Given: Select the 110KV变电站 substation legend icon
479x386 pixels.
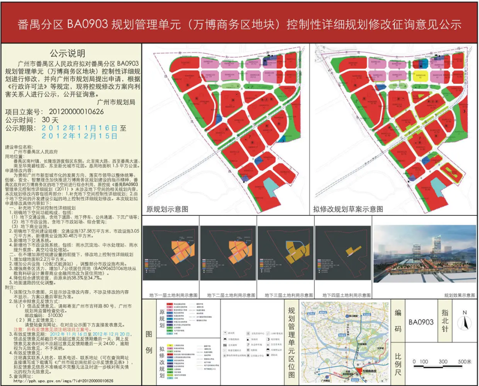Looking at the screenshot, I should (267, 333).
